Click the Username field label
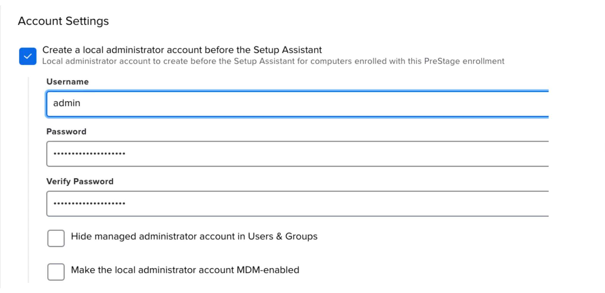 [68, 82]
